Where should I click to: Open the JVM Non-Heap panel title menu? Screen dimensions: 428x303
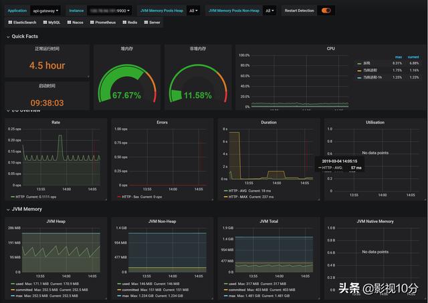(162, 222)
